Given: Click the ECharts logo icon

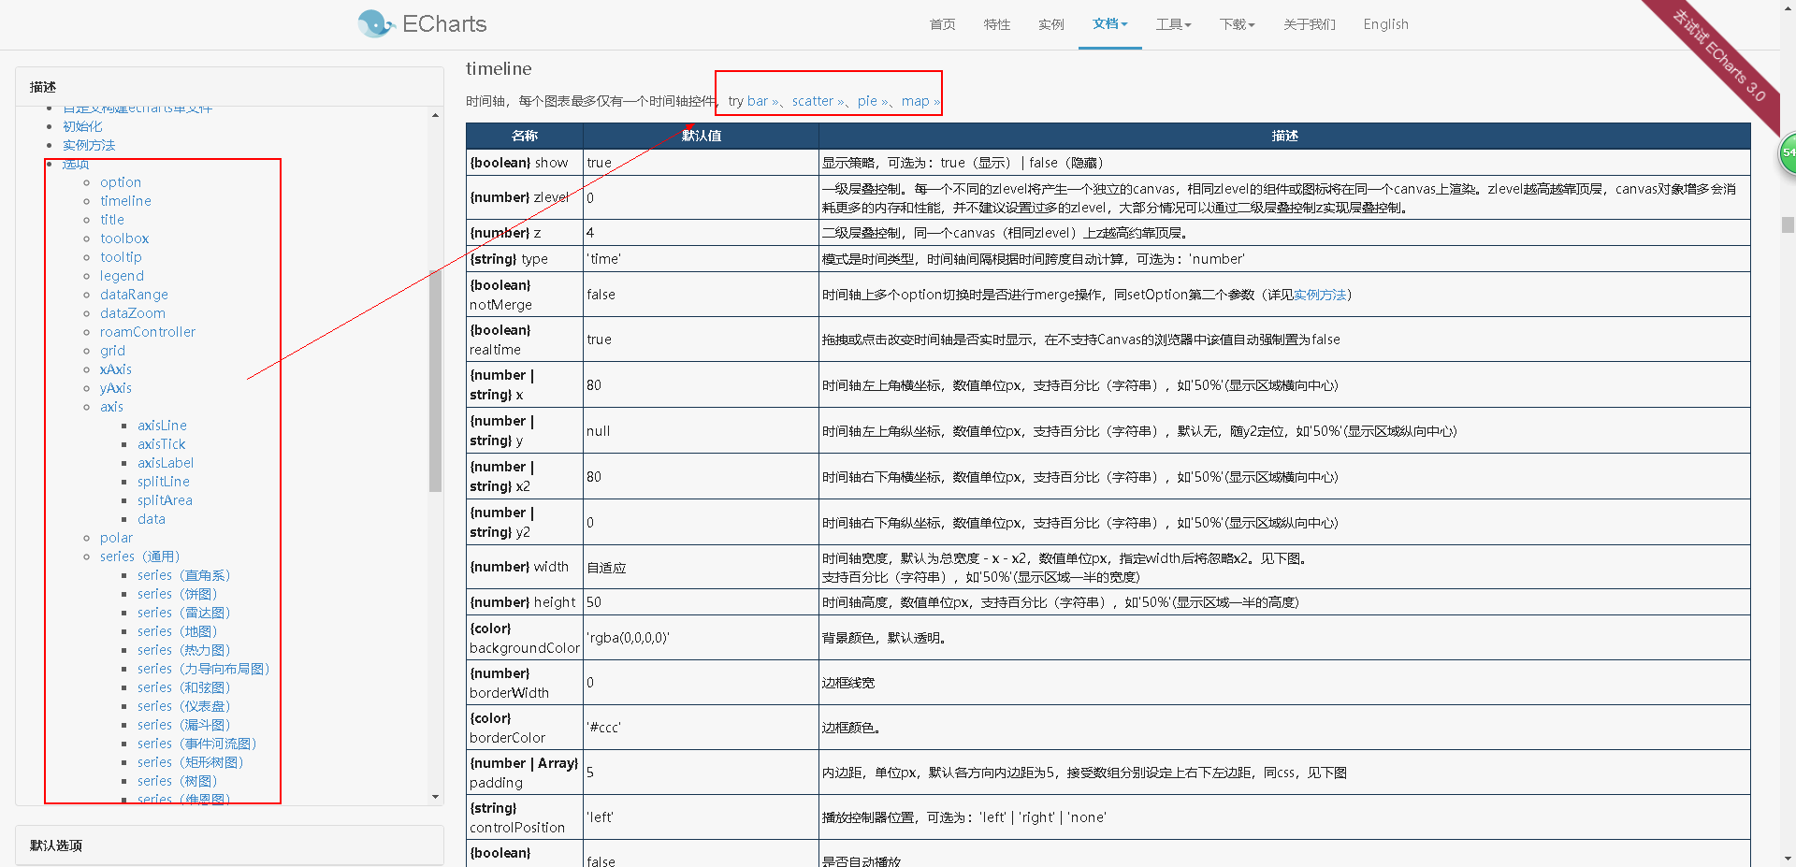Looking at the screenshot, I should pos(375,23).
